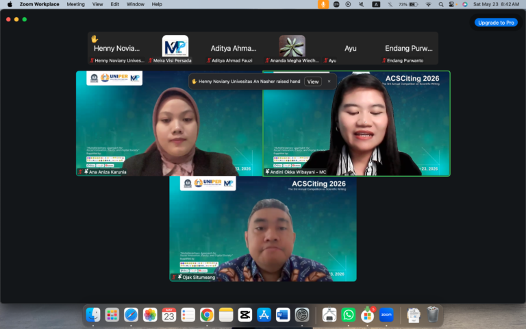
Task: Open the Zoom Workplace menu
Action: pos(39,4)
